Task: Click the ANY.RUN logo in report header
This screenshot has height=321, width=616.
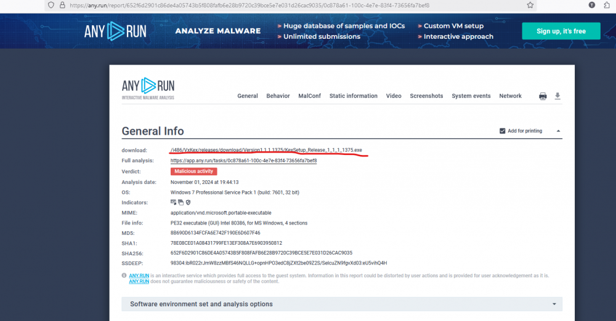Action: click(x=148, y=88)
